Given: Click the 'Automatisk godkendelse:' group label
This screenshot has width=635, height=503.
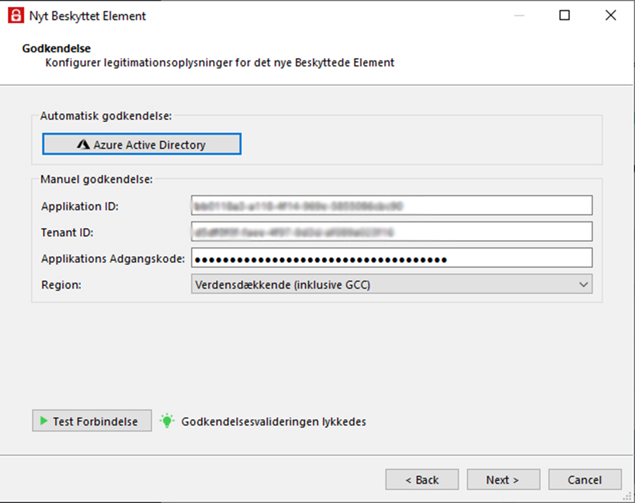Looking at the screenshot, I should click(x=106, y=116).
